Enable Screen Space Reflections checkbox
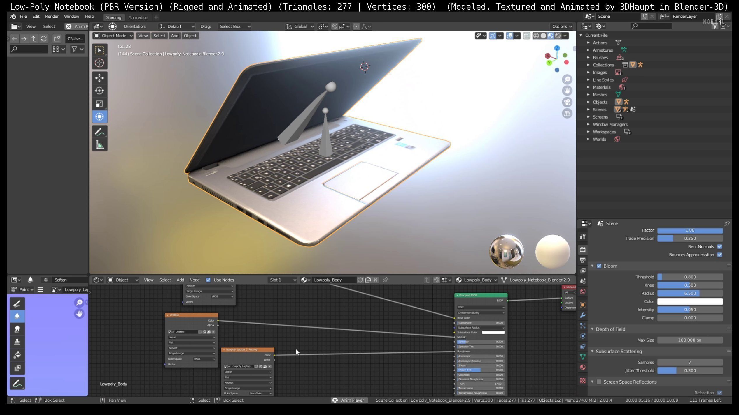This screenshot has width=739, height=415. pyautogui.click(x=599, y=382)
